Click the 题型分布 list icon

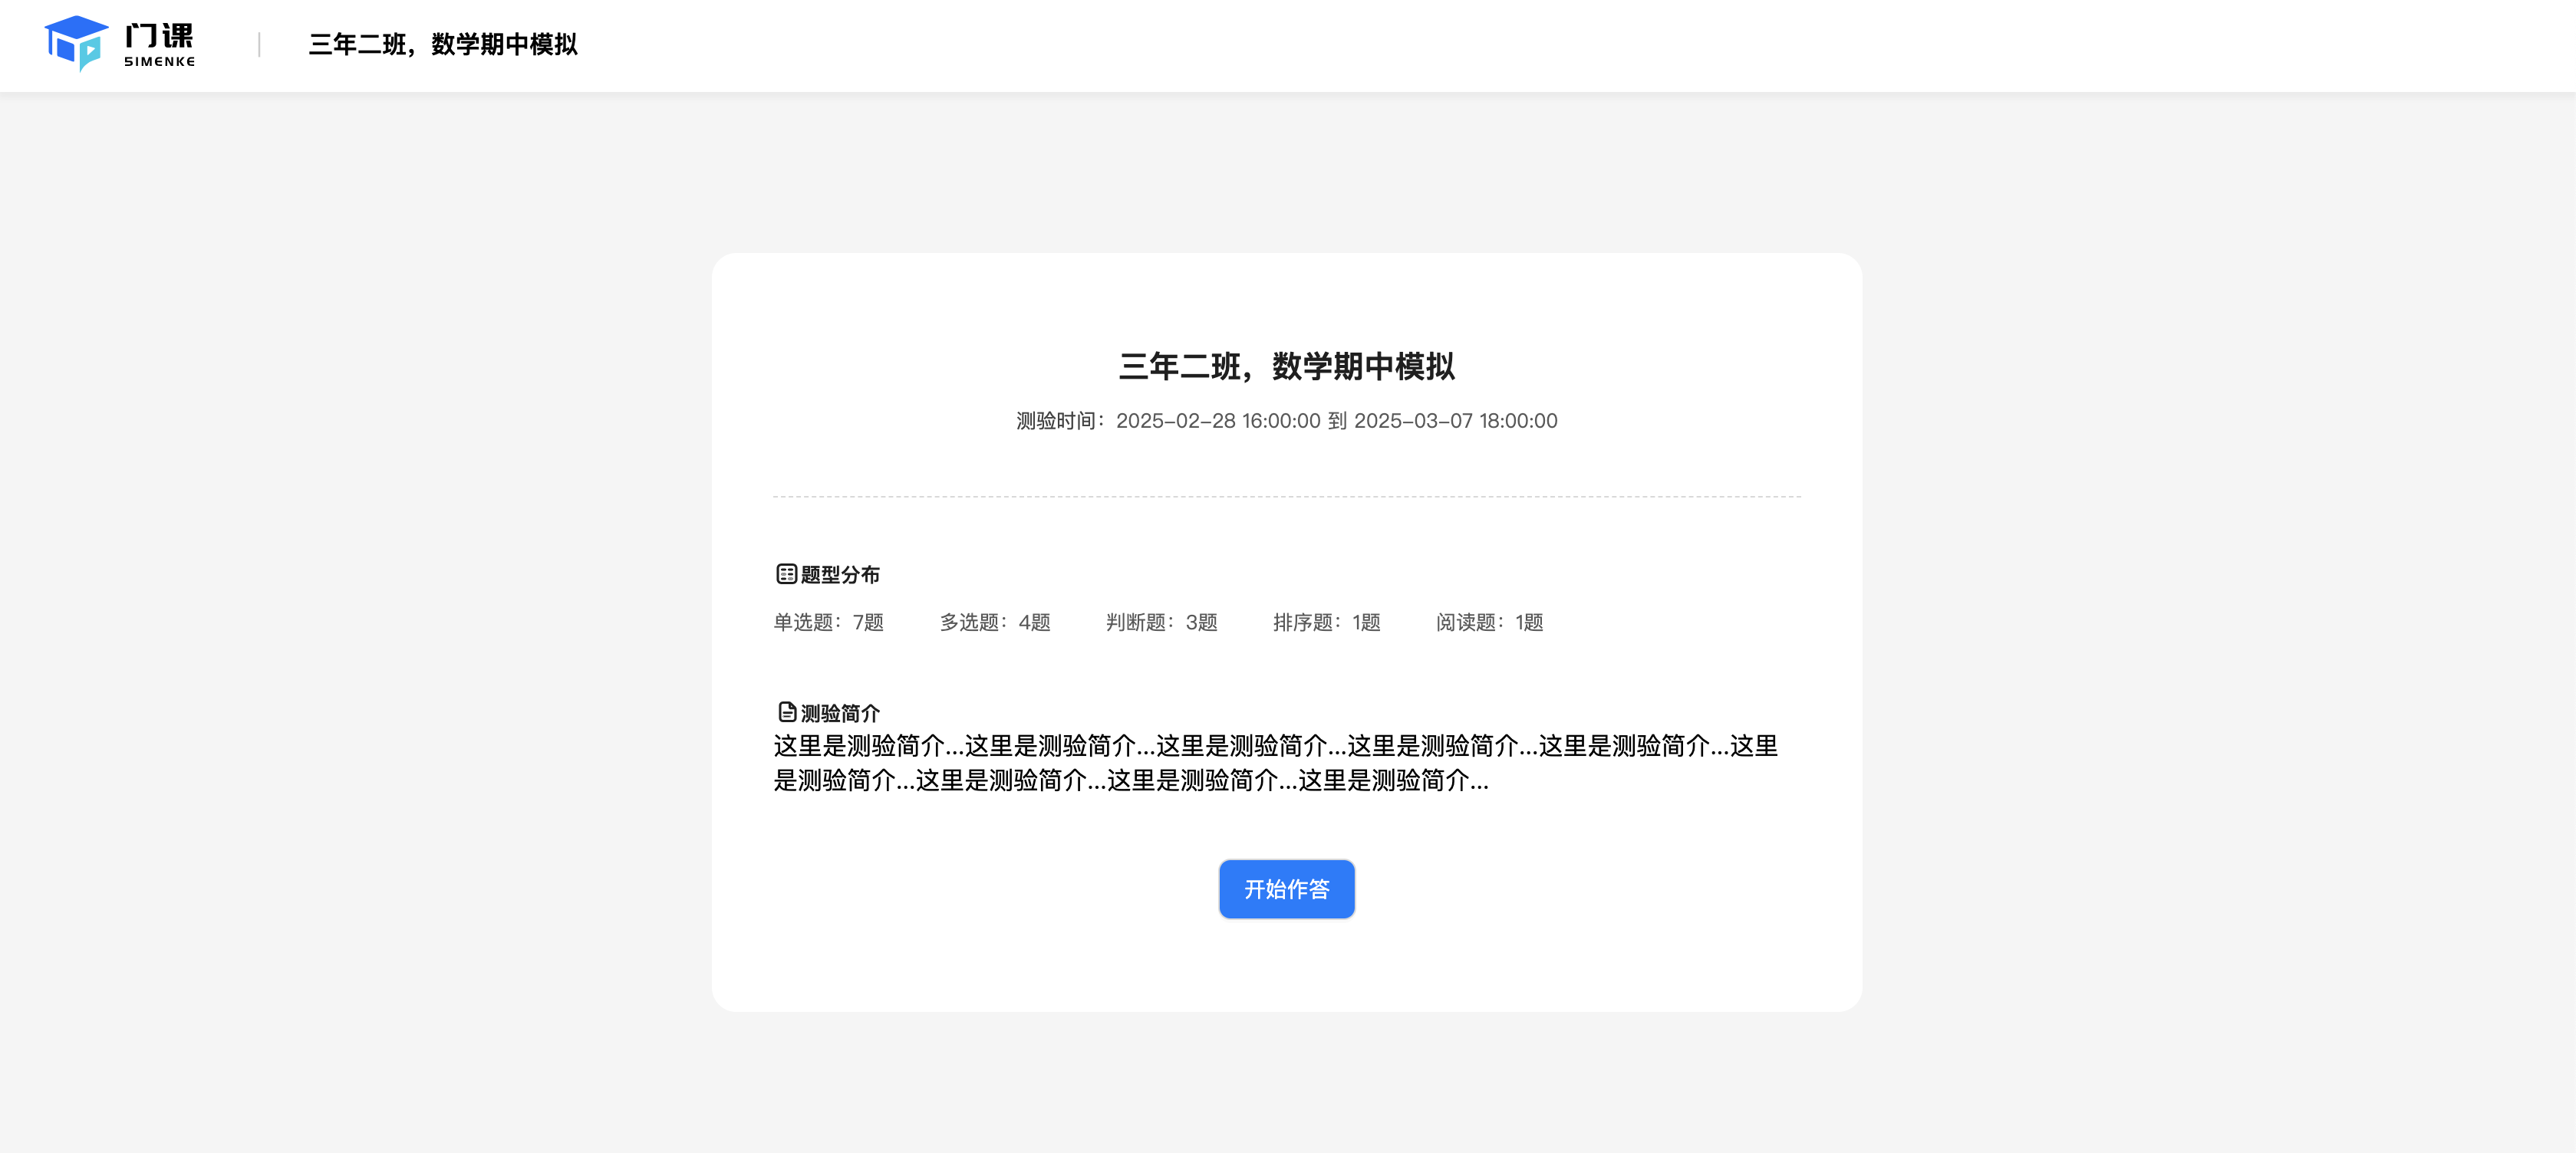[786, 573]
